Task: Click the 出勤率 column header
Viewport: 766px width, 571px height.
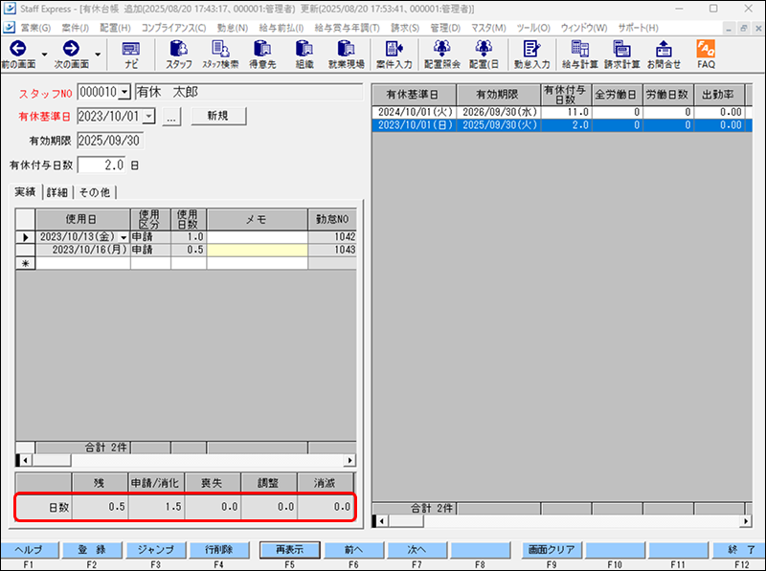Action: tap(719, 95)
